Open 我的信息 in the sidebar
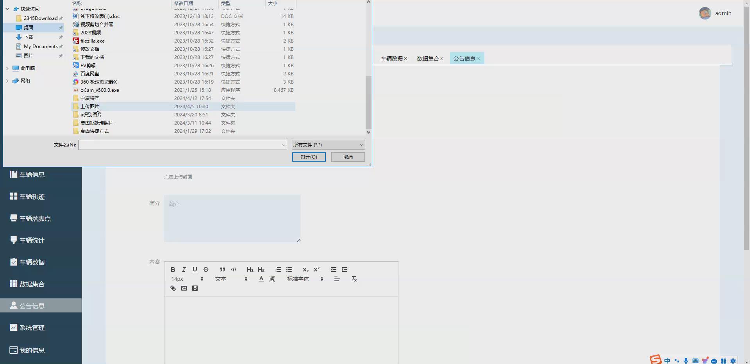The height and width of the screenshot is (364, 750). (41, 350)
